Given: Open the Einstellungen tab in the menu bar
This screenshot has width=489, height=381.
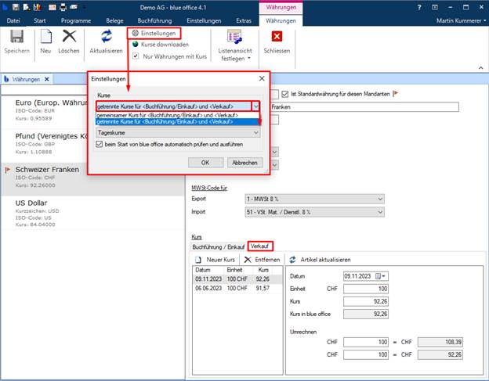Looking at the screenshot, I should point(204,21).
